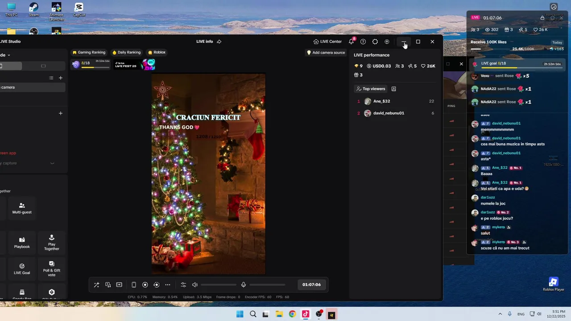Show hidden system tray icons
The height and width of the screenshot is (321, 571).
pos(500,314)
